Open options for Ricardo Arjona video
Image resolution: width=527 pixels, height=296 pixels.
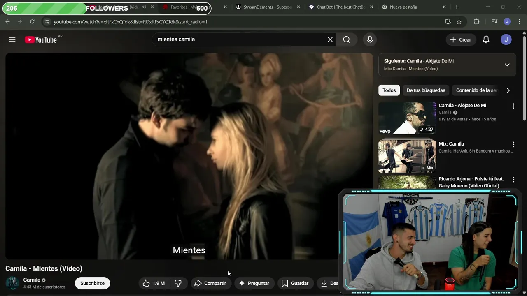coord(513,180)
